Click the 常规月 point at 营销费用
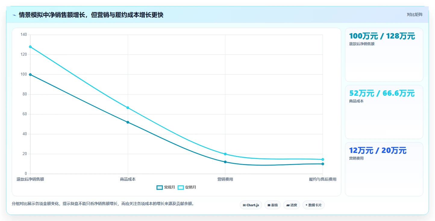Screen dimensions: 435x221 (225, 162)
